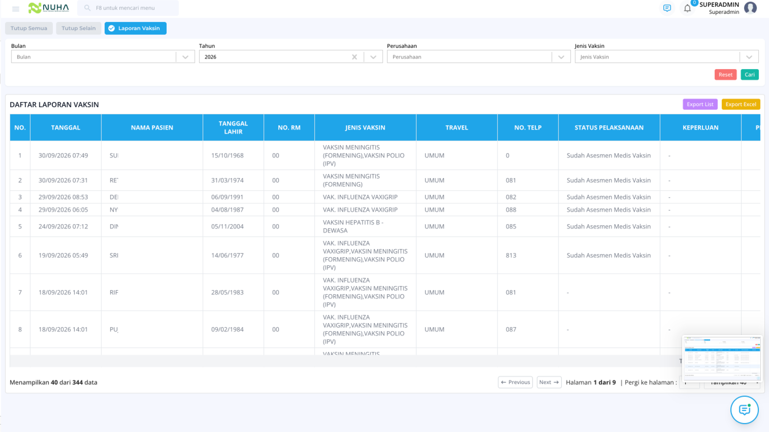Screen dimensions: 769x432
Task: Open the hamburger sidebar menu
Action: [x=15, y=9]
